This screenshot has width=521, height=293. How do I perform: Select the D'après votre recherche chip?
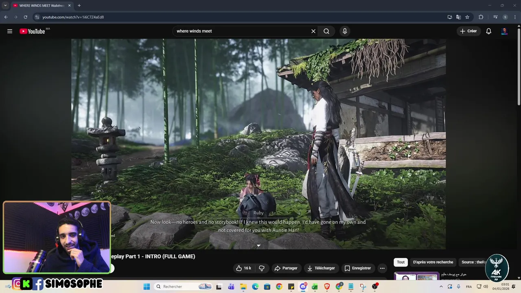tap(433, 262)
